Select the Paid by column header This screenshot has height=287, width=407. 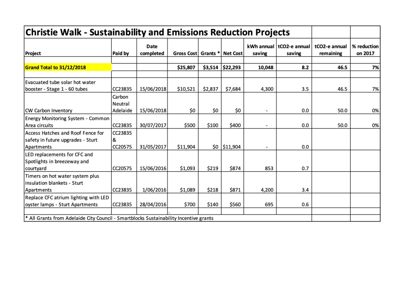[x=121, y=53]
